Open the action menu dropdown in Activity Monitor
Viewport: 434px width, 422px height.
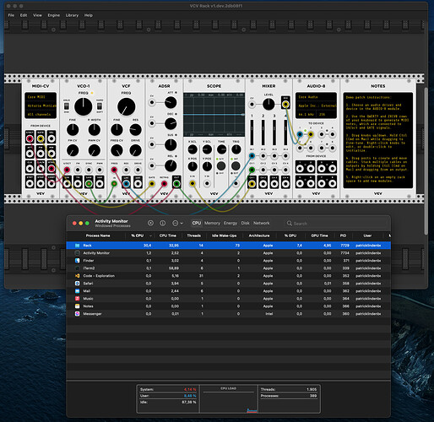coord(177,223)
